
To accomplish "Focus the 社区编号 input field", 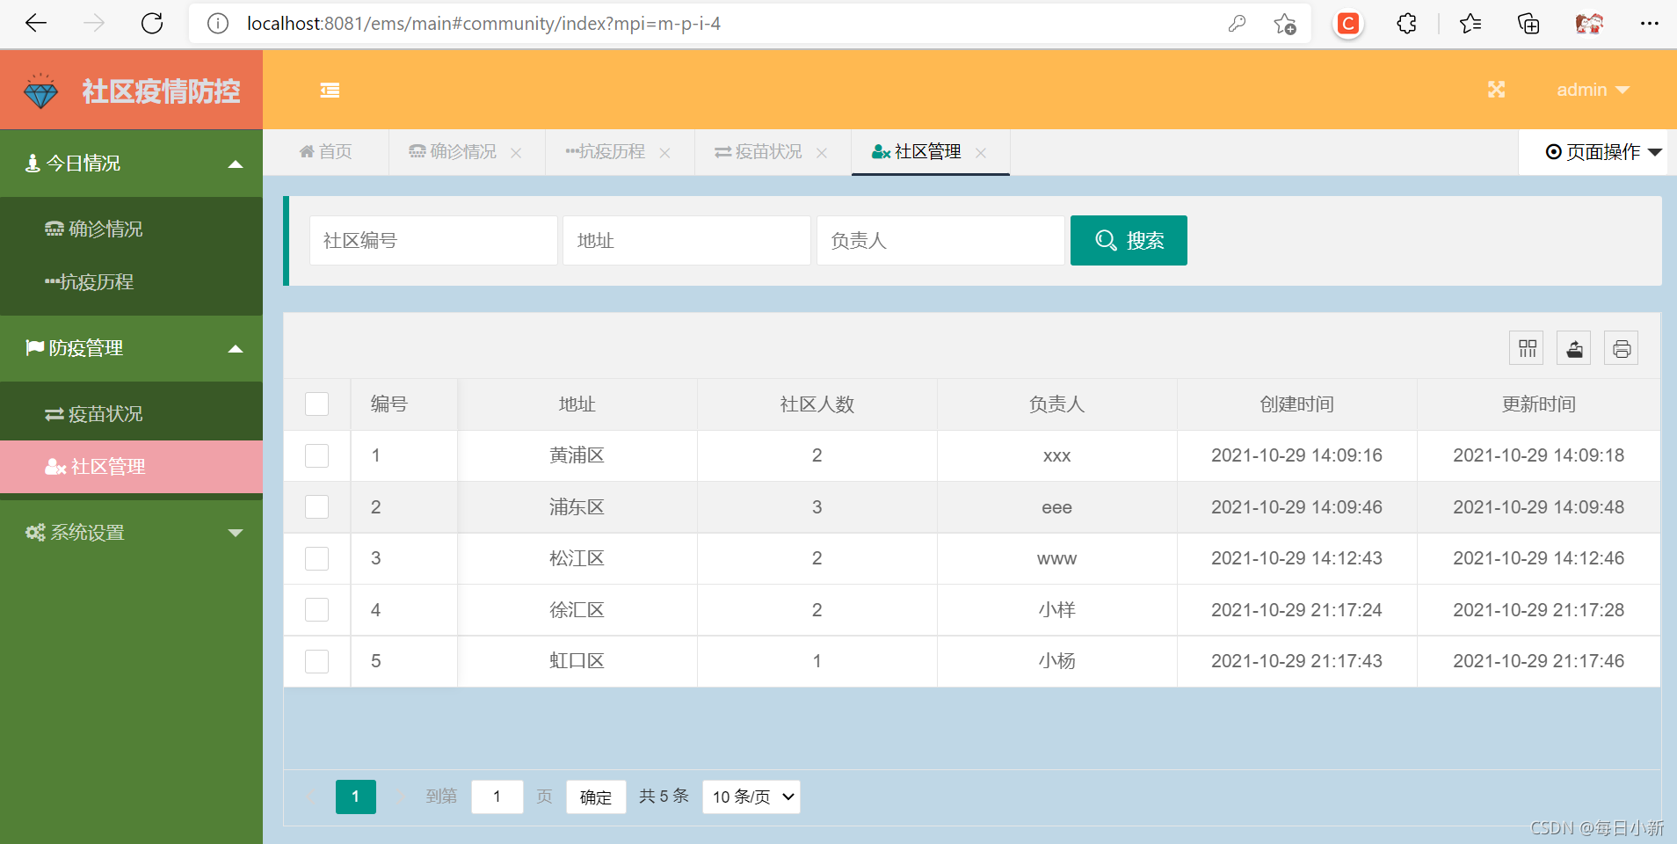I will [433, 240].
